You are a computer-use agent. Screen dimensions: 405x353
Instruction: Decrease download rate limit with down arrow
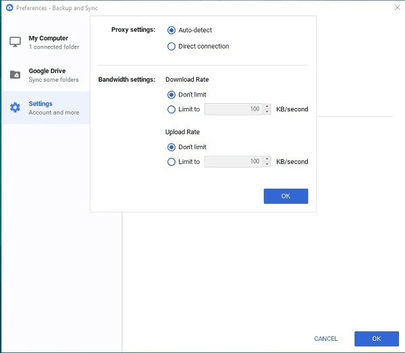pyautogui.click(x=267, y=112)
